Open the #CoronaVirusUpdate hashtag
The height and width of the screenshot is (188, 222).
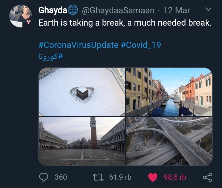pos(78,45)
